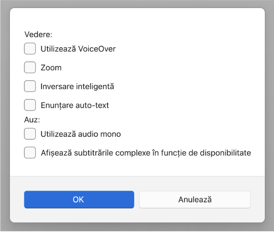Click the "Vedere:" section heading

38,34
